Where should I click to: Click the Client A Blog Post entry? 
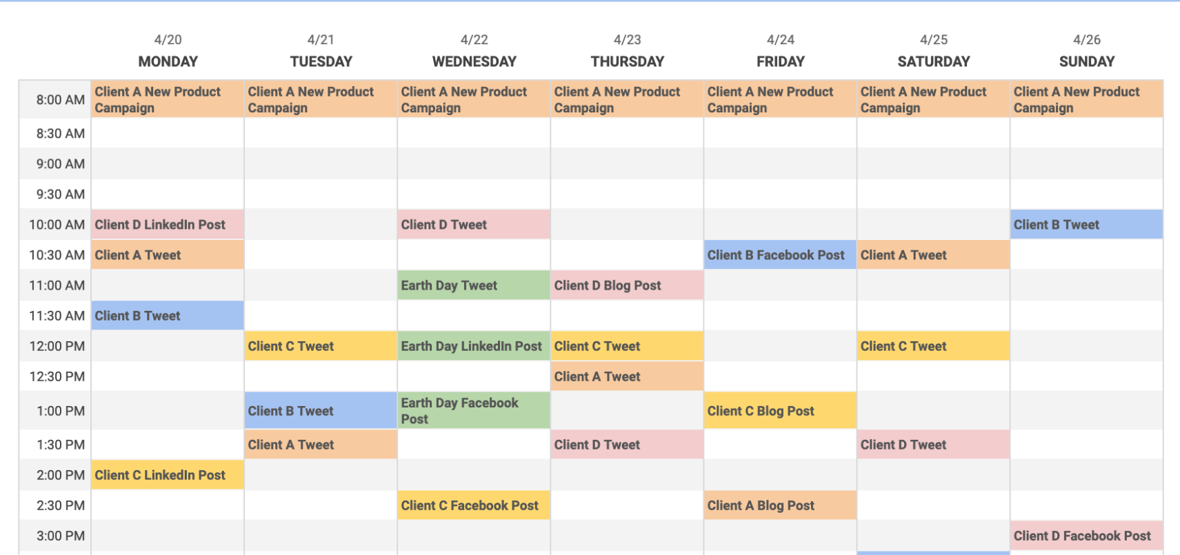779,505
